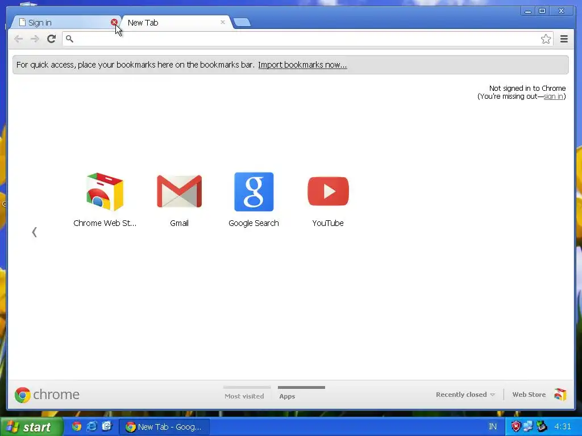The width and height of the screenshot is (582, 436).
Task: Focus the address bar
Action: click(x=307, y=39)
